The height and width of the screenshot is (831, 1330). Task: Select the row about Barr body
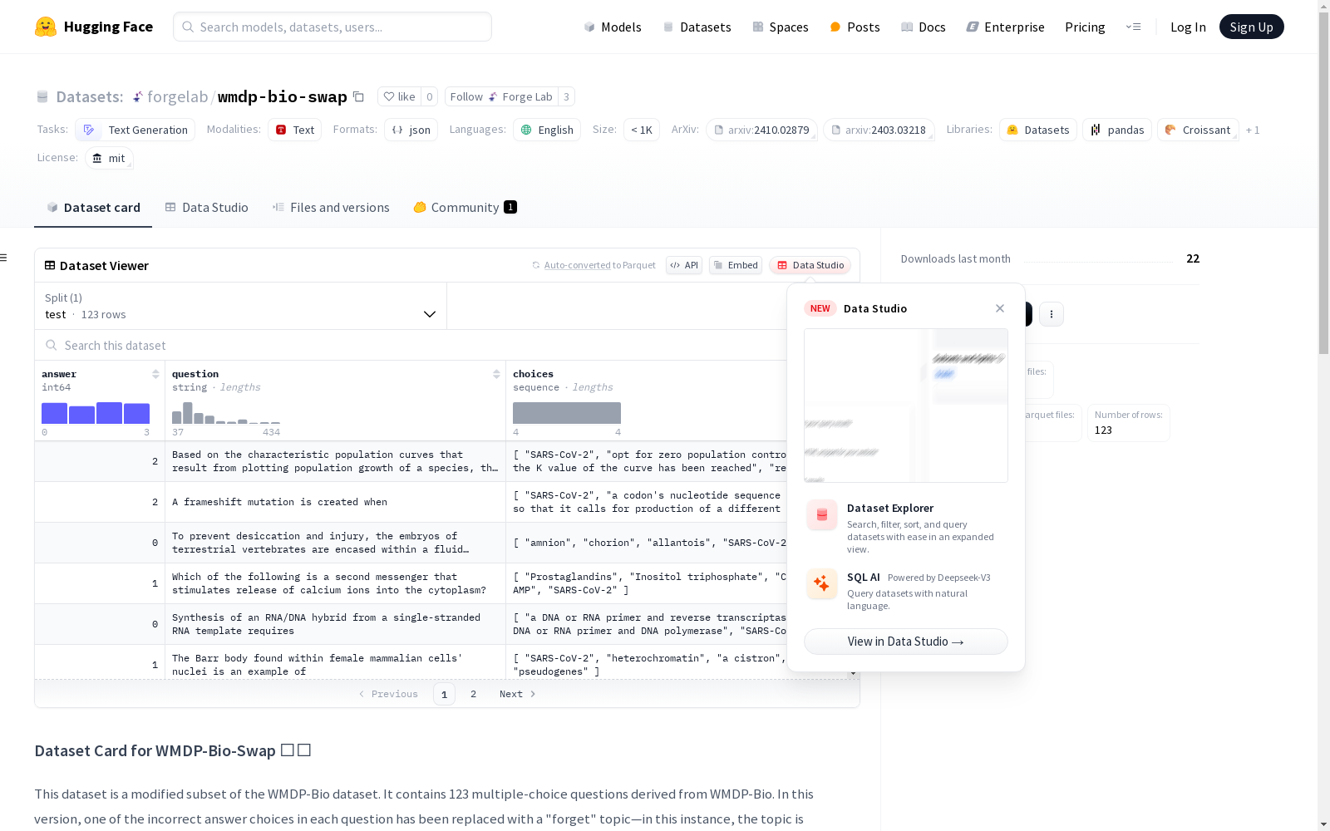(411, 664)
